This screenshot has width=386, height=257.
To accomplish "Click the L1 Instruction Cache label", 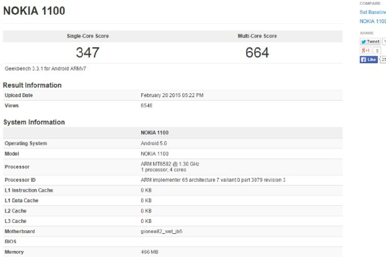I will [x=29, y=190].
